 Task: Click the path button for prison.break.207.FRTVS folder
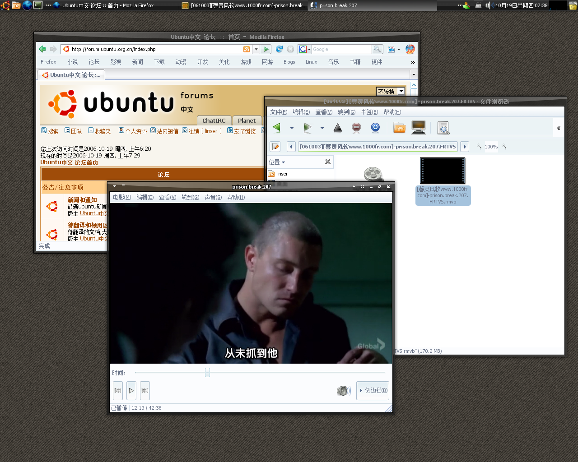tap(378, 147)
